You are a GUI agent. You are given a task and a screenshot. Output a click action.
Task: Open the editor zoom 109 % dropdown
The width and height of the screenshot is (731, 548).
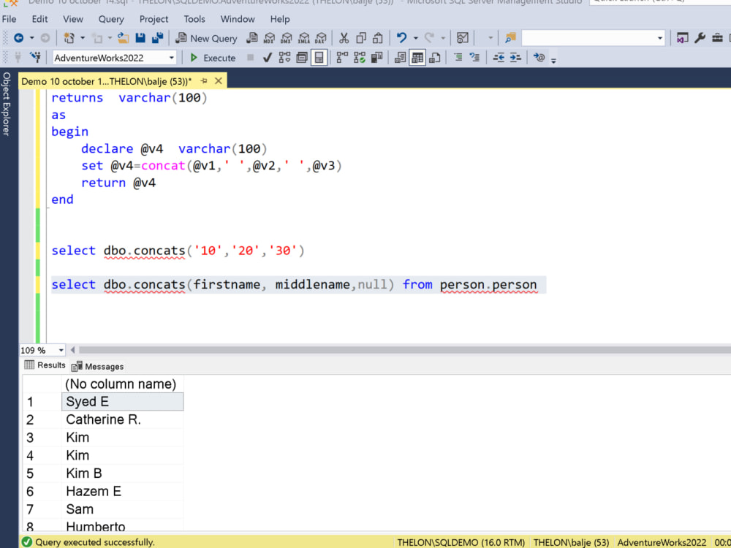(x=61, y=350)
